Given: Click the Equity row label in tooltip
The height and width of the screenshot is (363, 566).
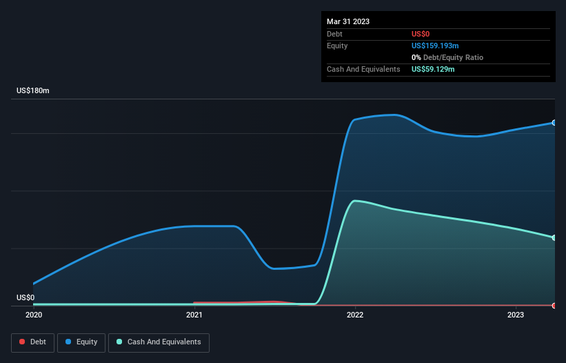Looking at the screenshot, I should pos(337,46).
